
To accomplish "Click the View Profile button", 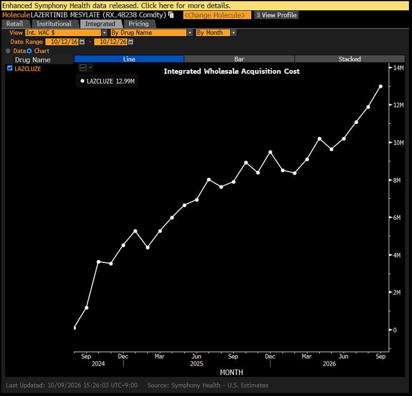I will [x=276, y=15].
